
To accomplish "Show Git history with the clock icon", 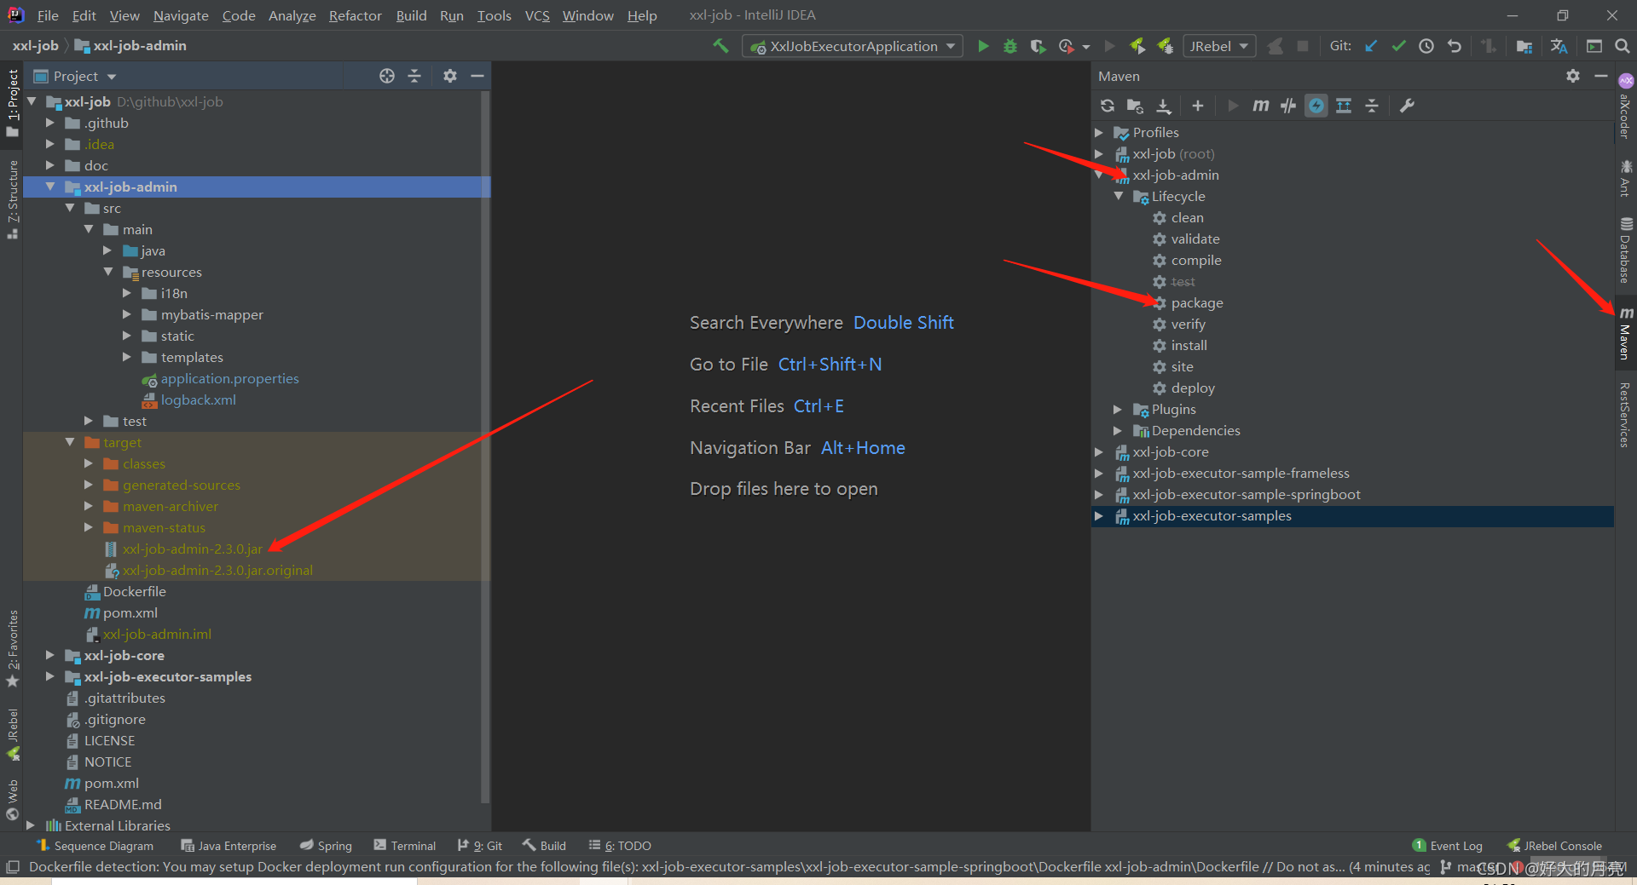I will (1426, 46).
